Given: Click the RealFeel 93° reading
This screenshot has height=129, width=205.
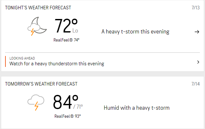Looking at the screenshot, I should click(x=67, y=116).
